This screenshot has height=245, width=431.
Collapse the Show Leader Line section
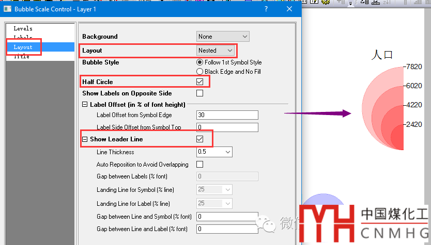tap(85, 139)
